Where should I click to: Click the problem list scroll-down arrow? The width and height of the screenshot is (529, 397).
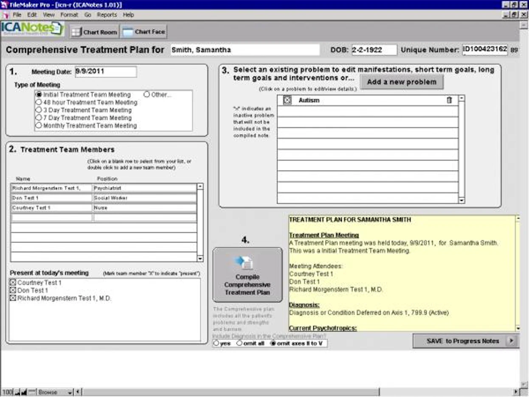tap(462, 200)
